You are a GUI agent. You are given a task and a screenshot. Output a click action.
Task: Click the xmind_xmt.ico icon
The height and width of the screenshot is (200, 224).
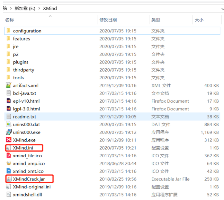pyautogui.click(x=9, y=171)
